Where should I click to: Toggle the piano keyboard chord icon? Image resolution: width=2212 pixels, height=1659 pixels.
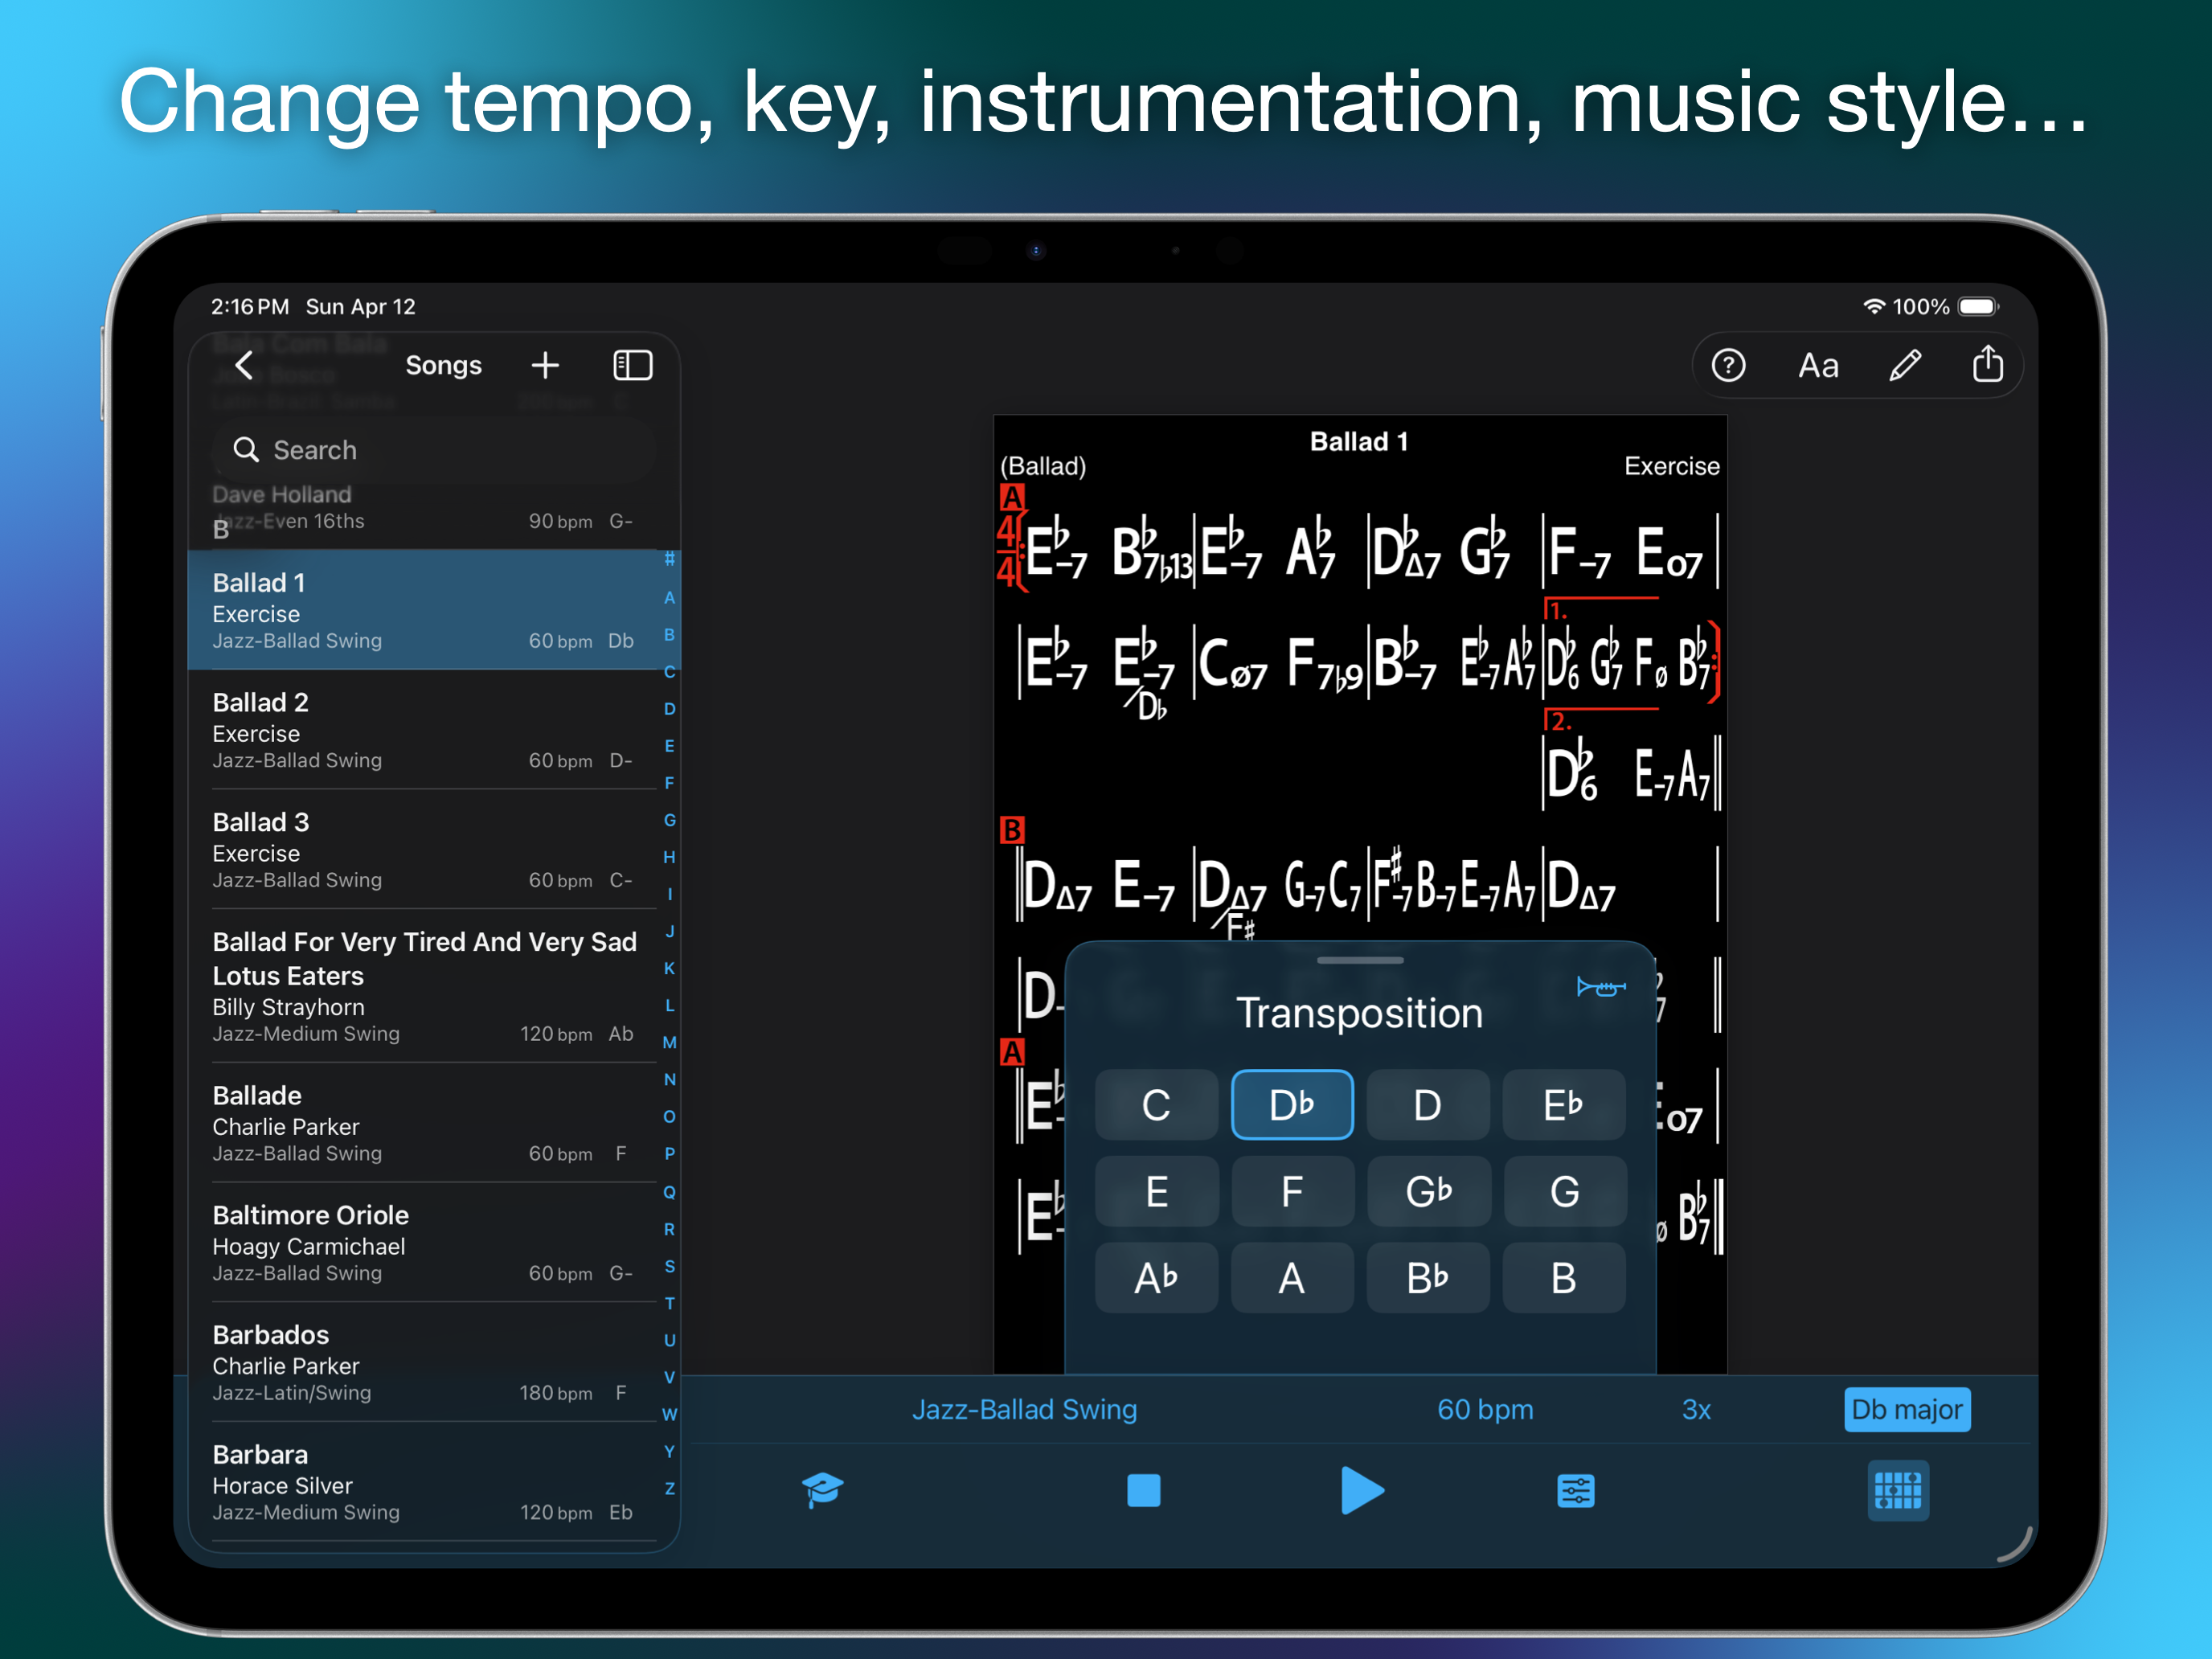1897,1490
